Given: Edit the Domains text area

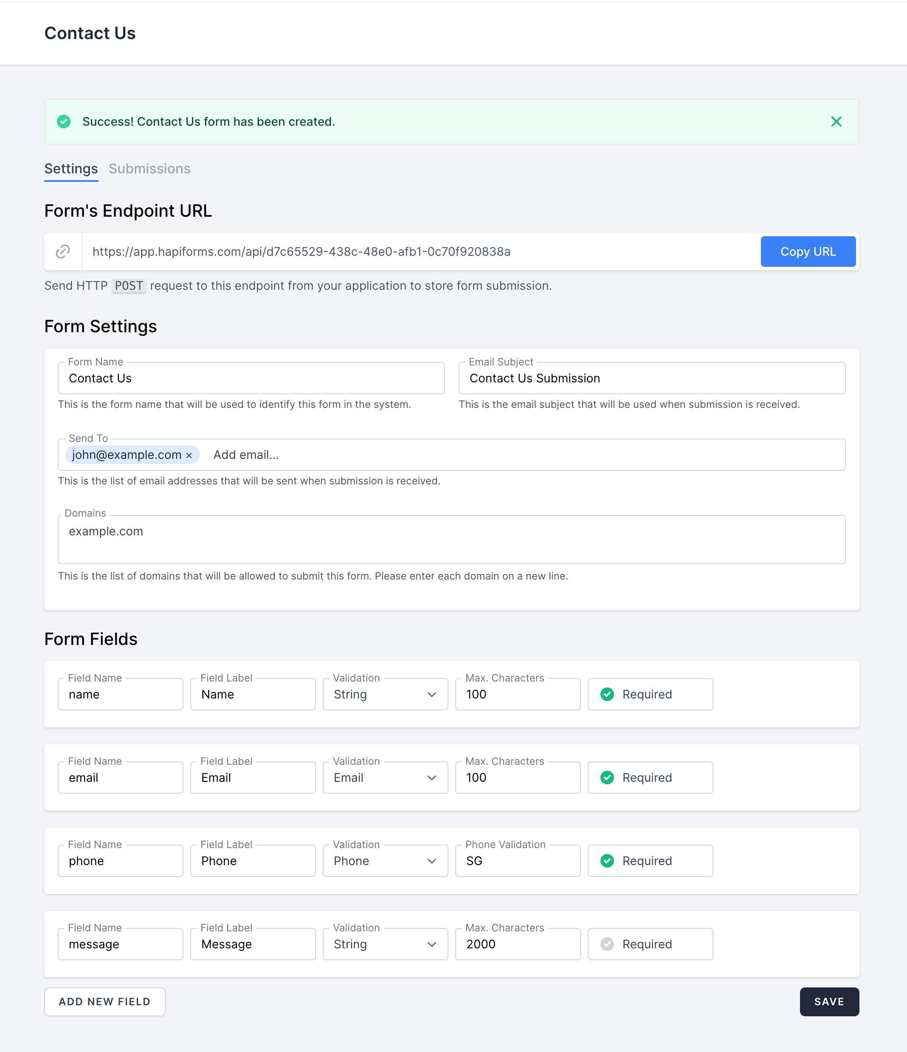Looking at the screenshot, I should (451, 540).
